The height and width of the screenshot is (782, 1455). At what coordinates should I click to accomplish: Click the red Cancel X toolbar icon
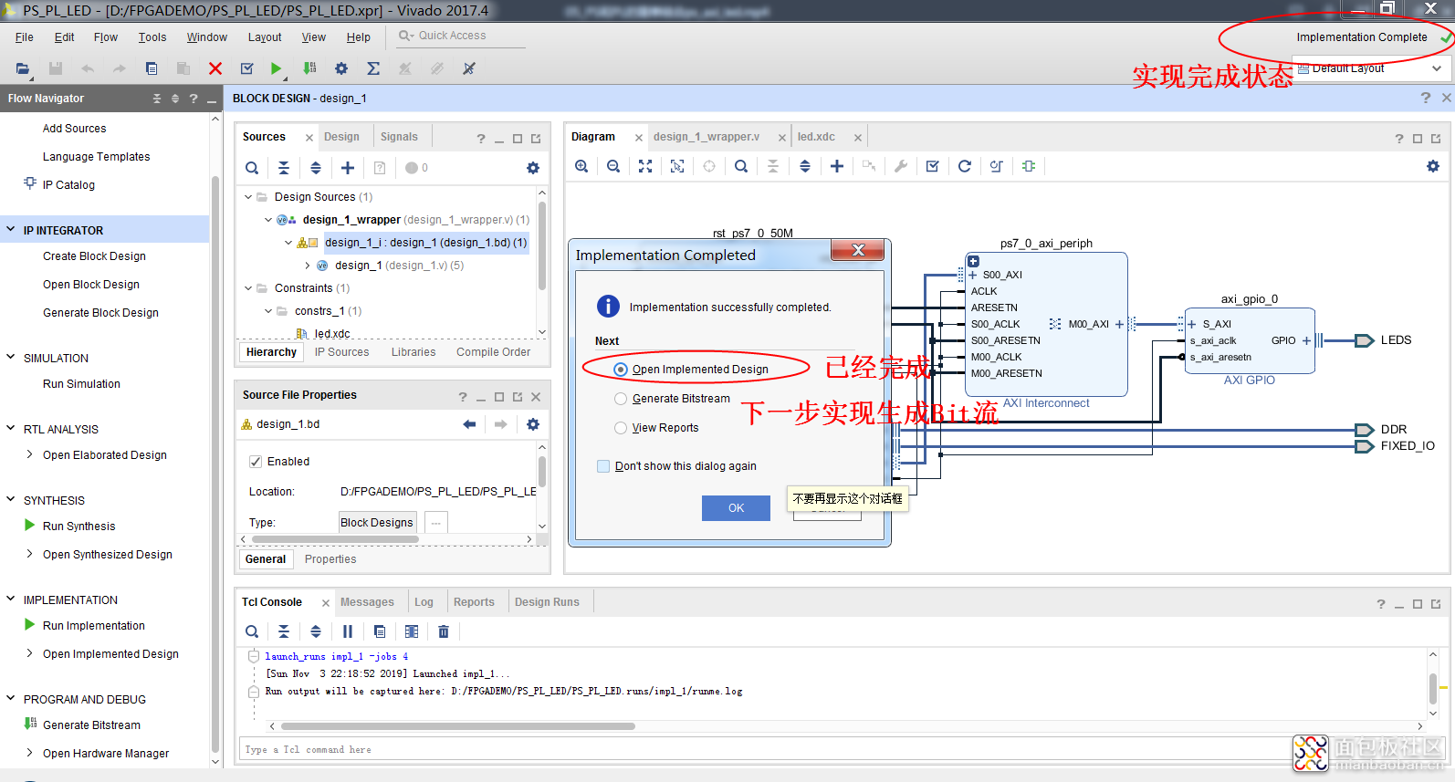(215, 68)
